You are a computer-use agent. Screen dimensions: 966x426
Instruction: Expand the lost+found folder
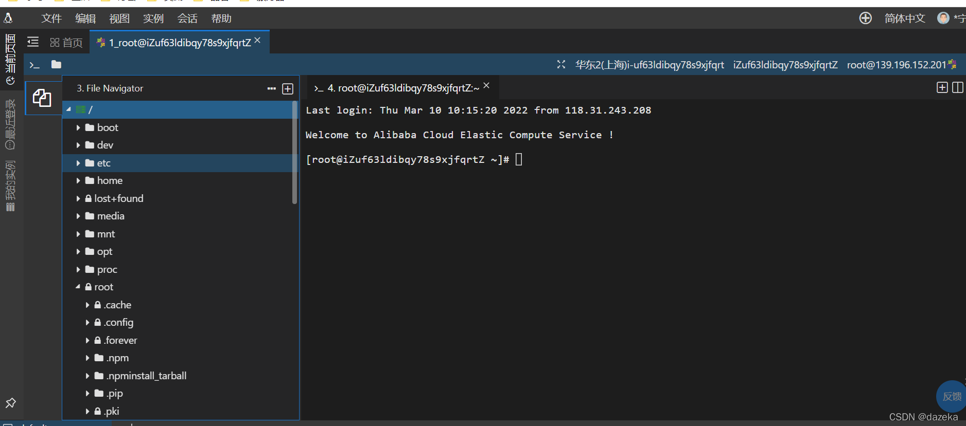click(x=78, y=198)
